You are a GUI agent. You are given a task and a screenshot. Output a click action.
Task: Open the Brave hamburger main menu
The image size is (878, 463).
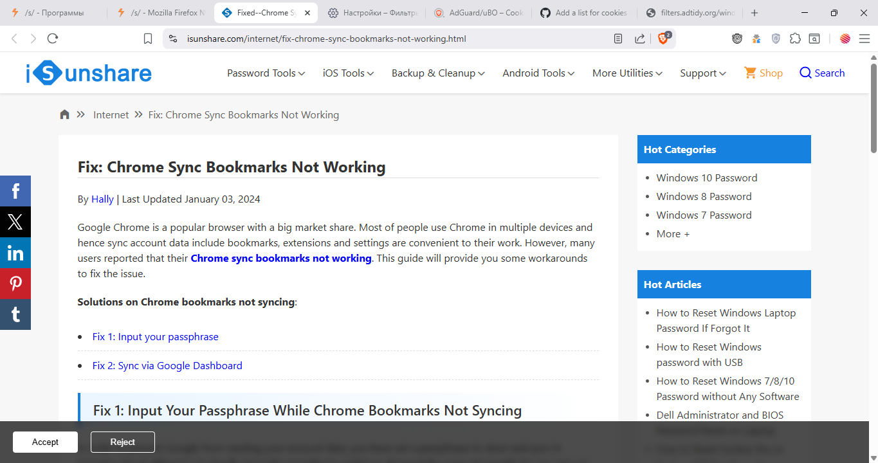coord(864,39)
